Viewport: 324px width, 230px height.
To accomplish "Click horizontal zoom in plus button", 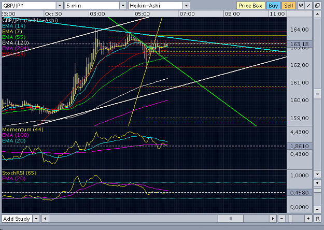I will pos(308,219).
